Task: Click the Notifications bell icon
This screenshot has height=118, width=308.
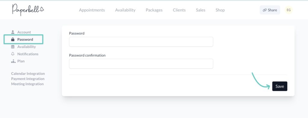Action: [x=13, y=54]
